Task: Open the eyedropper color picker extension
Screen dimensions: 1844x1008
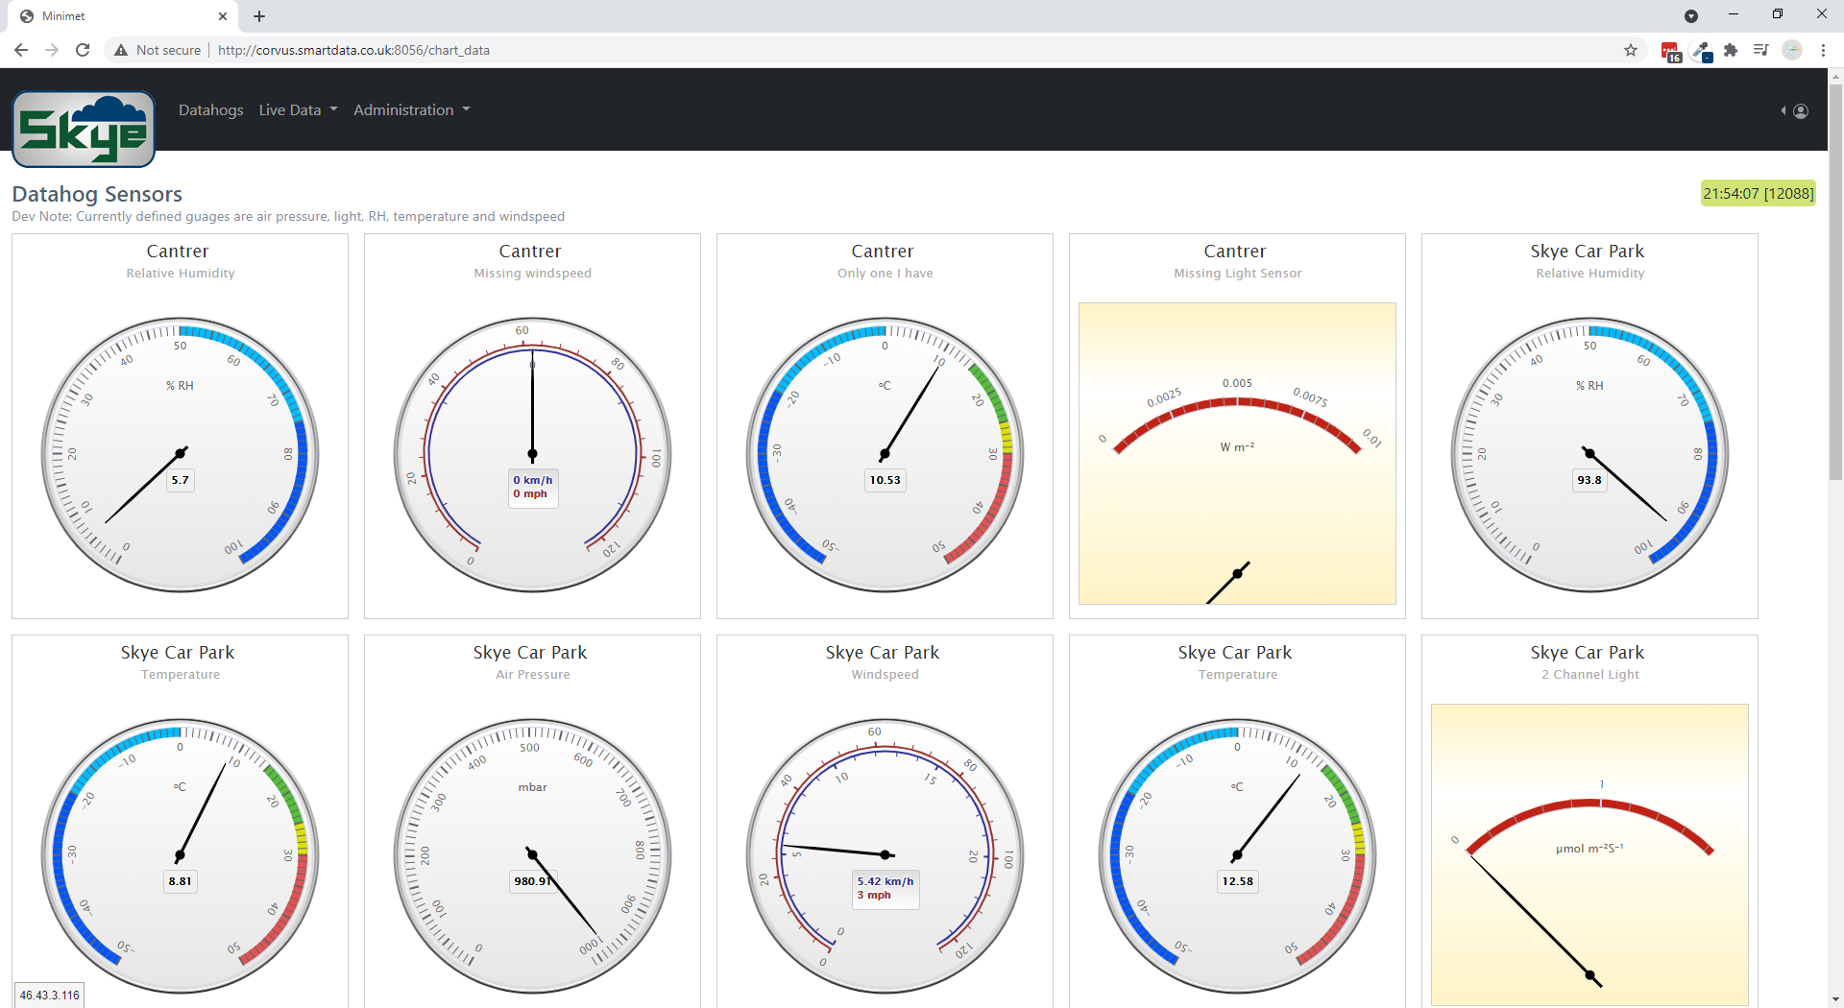Action: (x=1701, y=51)
